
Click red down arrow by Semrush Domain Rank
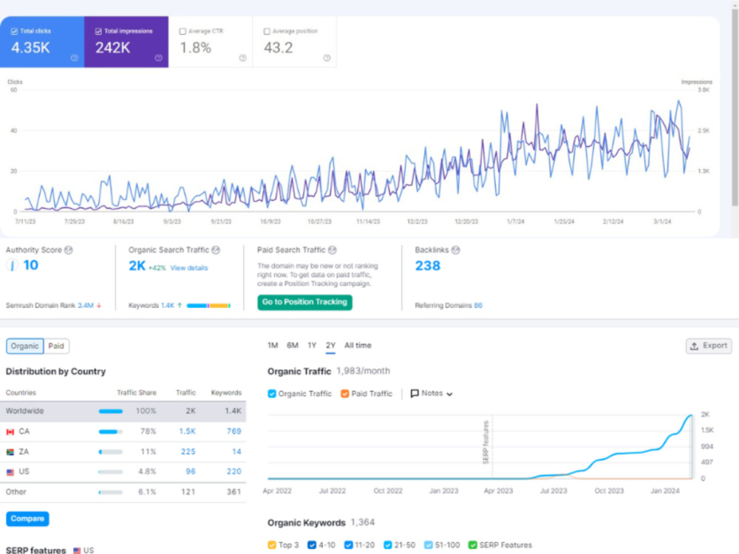pos(99,306)
